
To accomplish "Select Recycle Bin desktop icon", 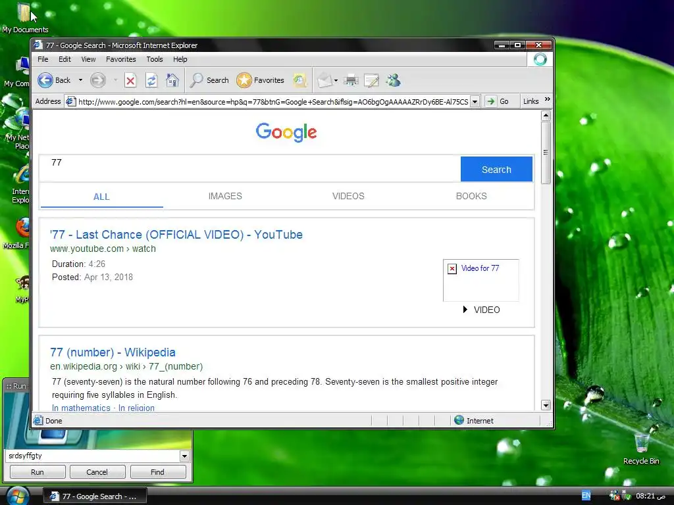I will pyautogui.click(x=641, y=449).
